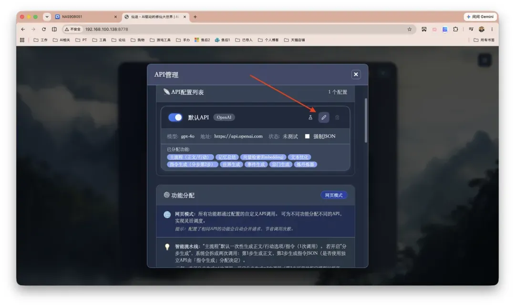Click the 文本优化 function tag
Screen dimensions: 515x307
click(299, 157)
